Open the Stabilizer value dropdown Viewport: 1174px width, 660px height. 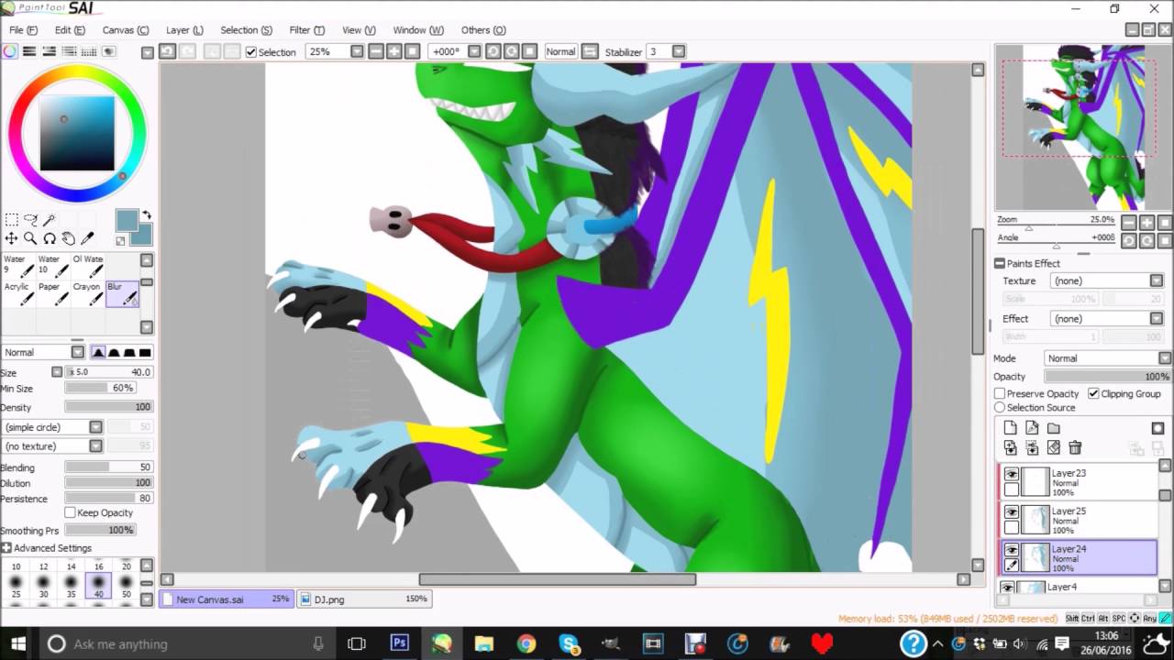679,51
